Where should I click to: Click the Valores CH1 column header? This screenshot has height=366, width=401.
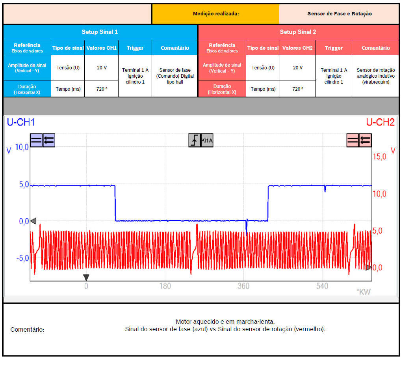102,48
